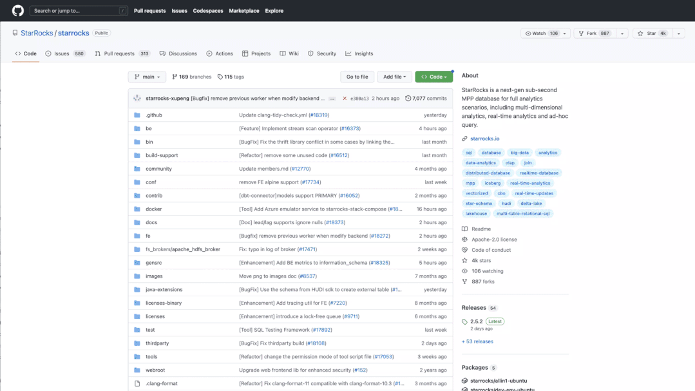Image resolution: width=695 pixels, height=391 pixels.
Task: Click the delta-lake topic tag
Action: pos(531,204)
